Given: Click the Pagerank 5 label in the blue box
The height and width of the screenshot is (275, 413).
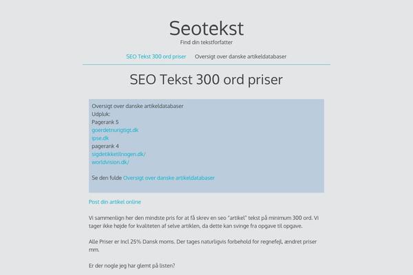Looking at the screenshot, I should (105, 122).
